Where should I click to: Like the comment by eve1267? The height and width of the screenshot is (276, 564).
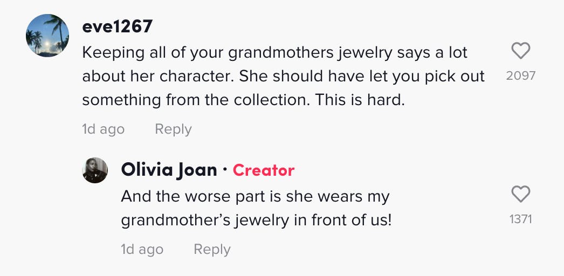point(520,52)
